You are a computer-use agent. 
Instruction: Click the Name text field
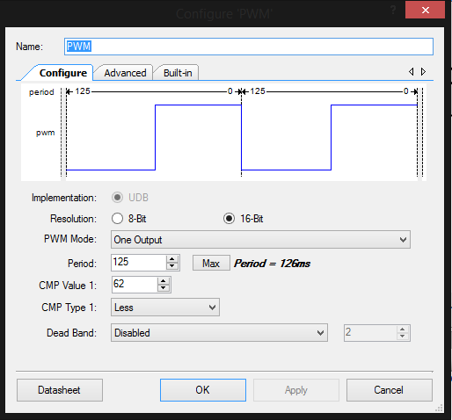tap(249, 47)
